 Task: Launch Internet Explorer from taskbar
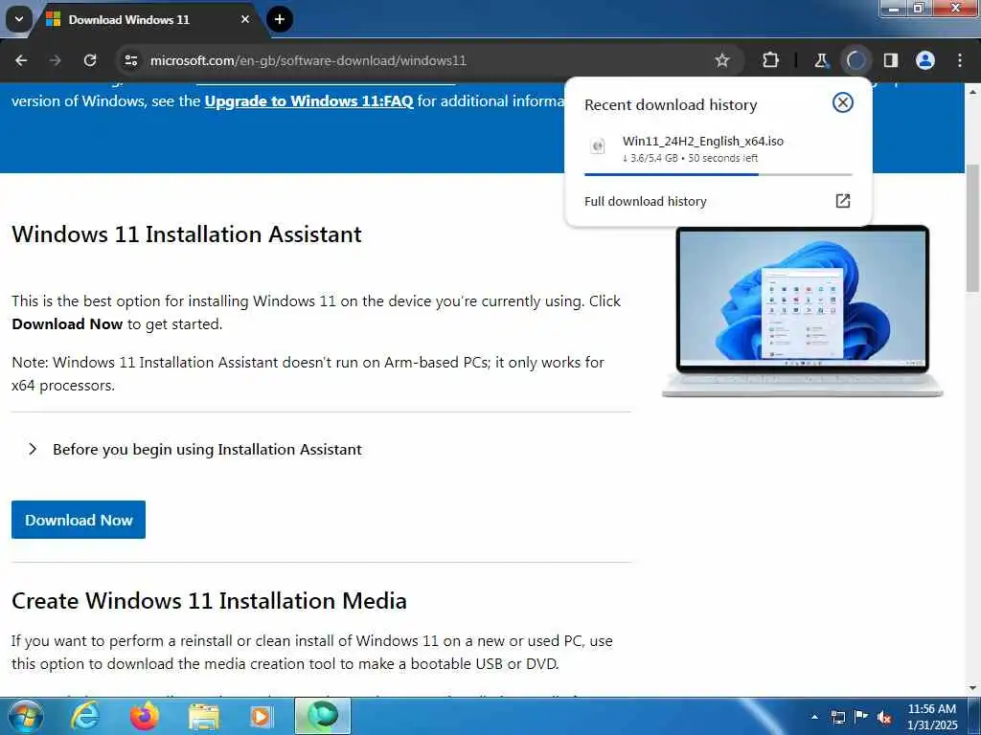[x=85, y=716]
